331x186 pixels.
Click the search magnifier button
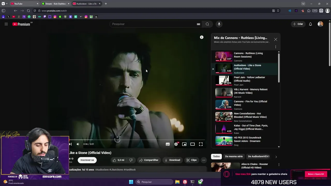207,24
